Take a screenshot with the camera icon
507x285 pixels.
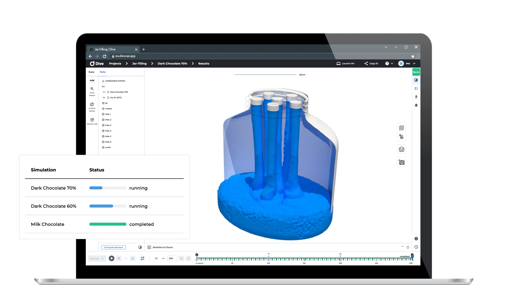coord(401,162)
